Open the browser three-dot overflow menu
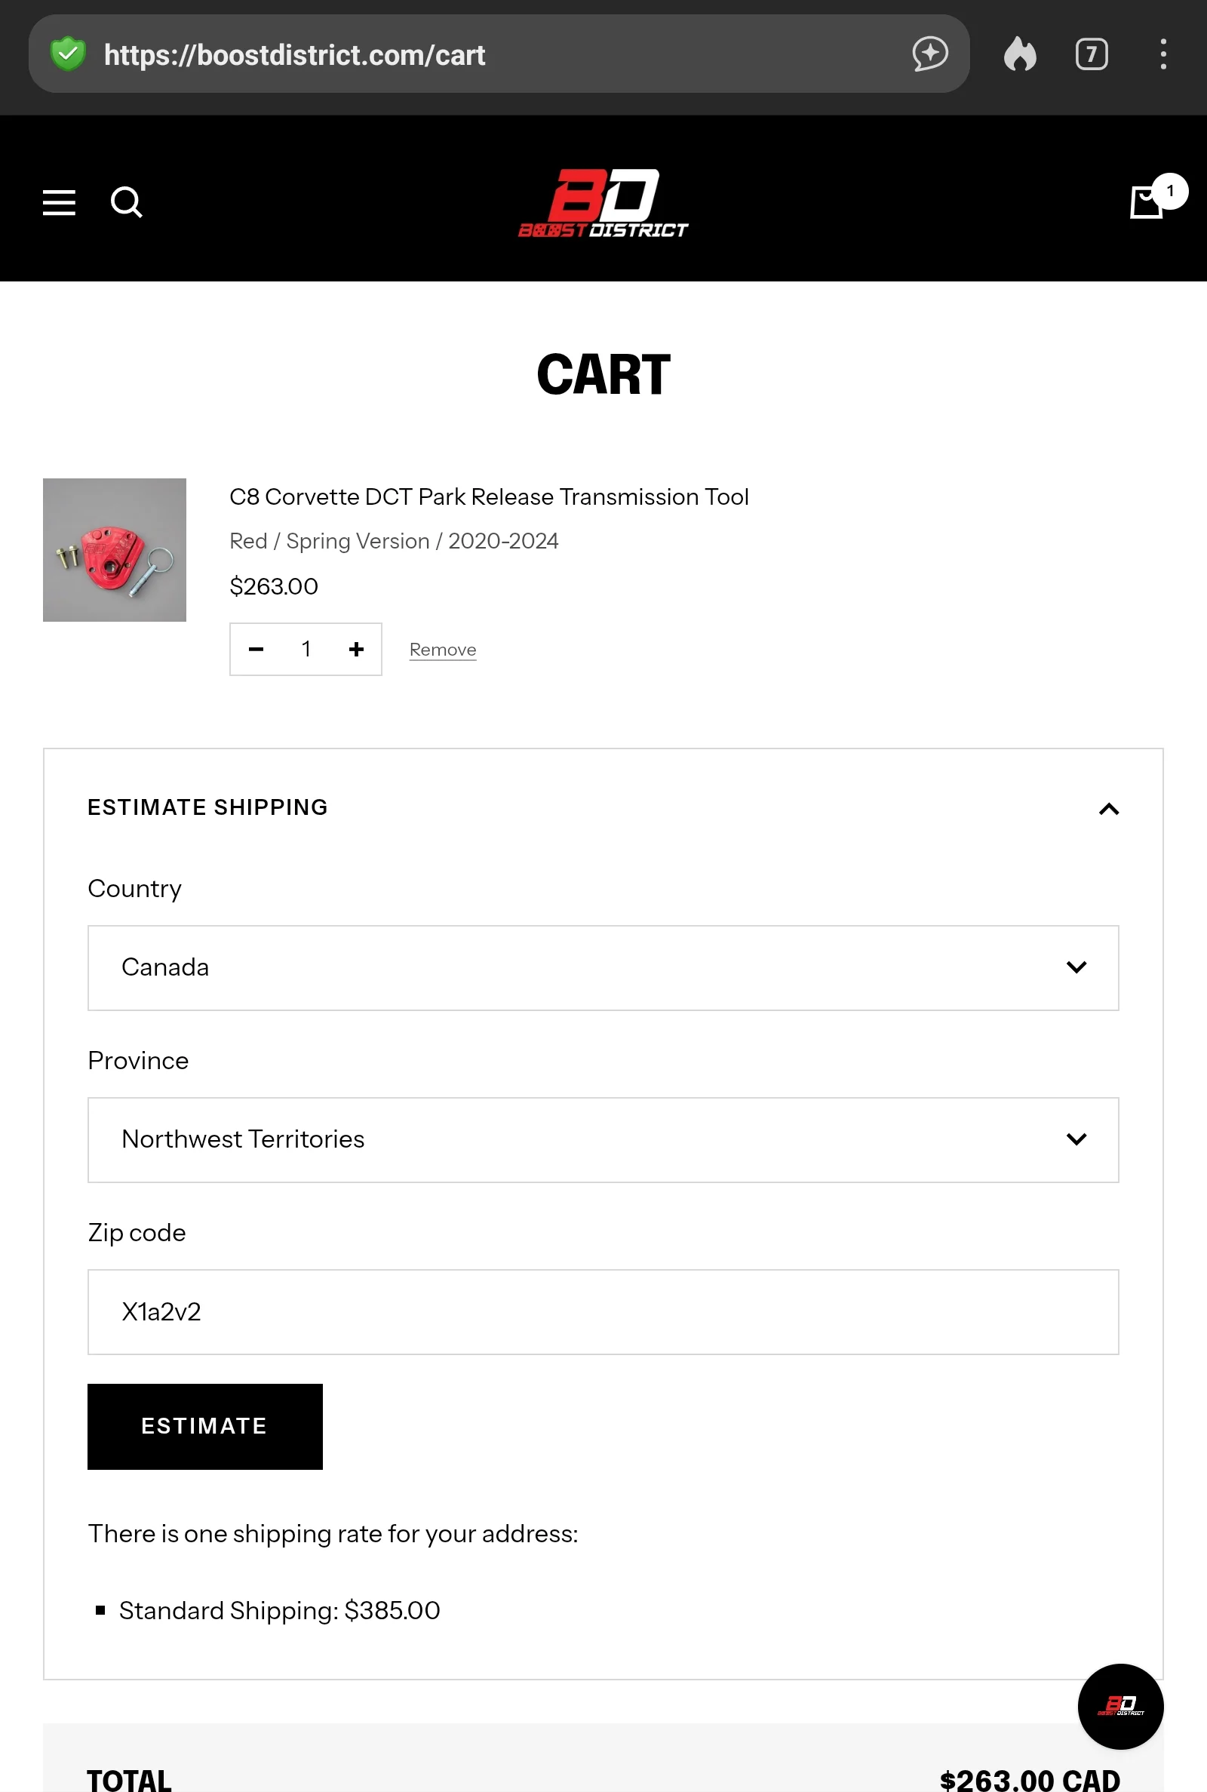This screenshot has width=1207, height=1792. coord(1162,54)
